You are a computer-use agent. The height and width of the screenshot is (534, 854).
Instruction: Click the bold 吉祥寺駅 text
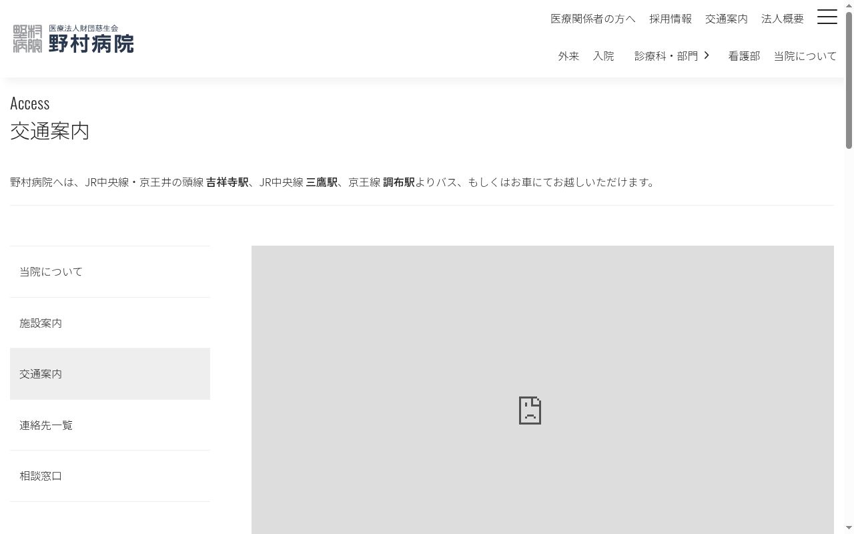tap(228, 182)
